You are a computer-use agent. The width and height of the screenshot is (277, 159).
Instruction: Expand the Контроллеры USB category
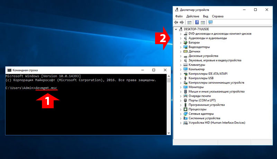tap(181, 78)
